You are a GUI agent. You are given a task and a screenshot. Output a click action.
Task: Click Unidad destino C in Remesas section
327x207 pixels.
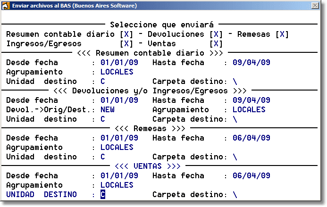103,157
